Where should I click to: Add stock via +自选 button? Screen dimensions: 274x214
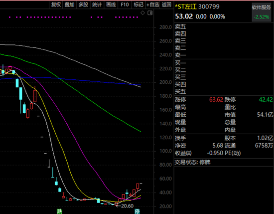coord(153,4)
